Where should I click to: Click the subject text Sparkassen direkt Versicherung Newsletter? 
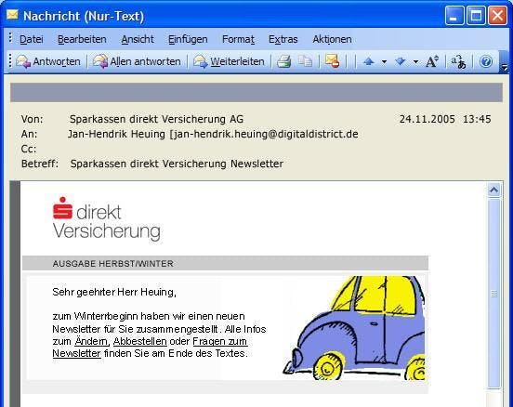(177, 164)
